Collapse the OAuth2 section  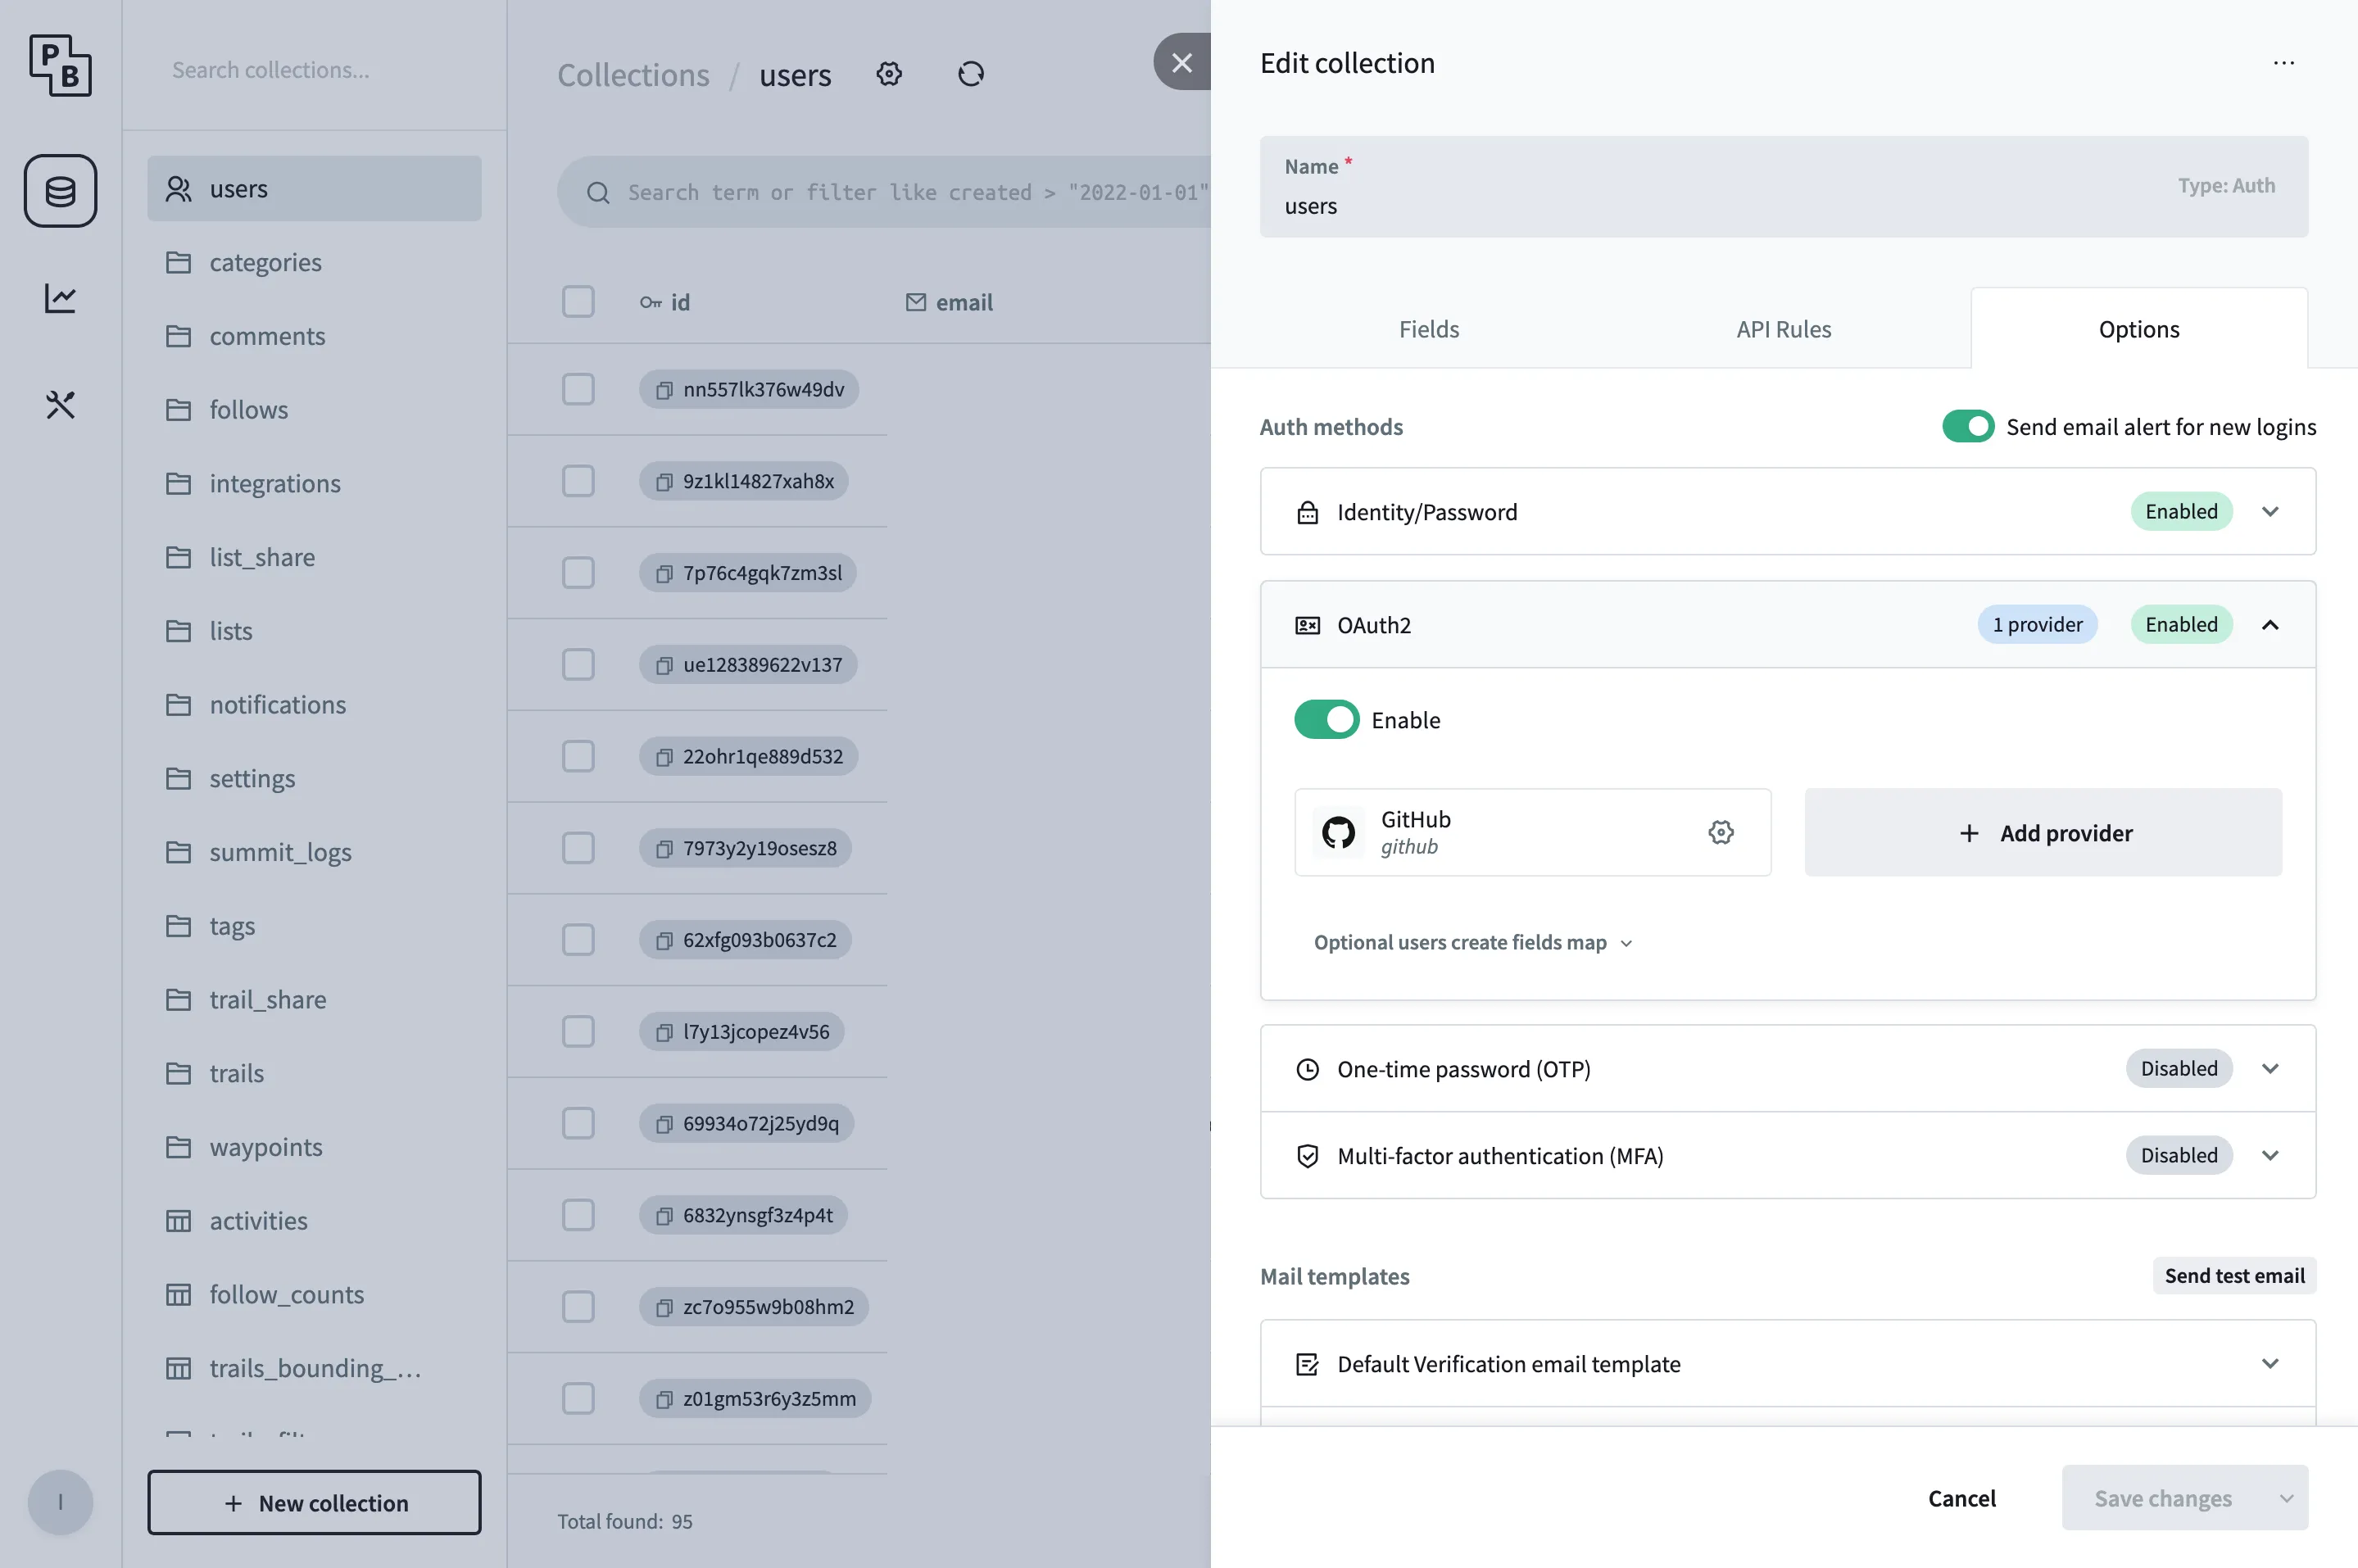pyautogui.click(x=2271, y=624)
